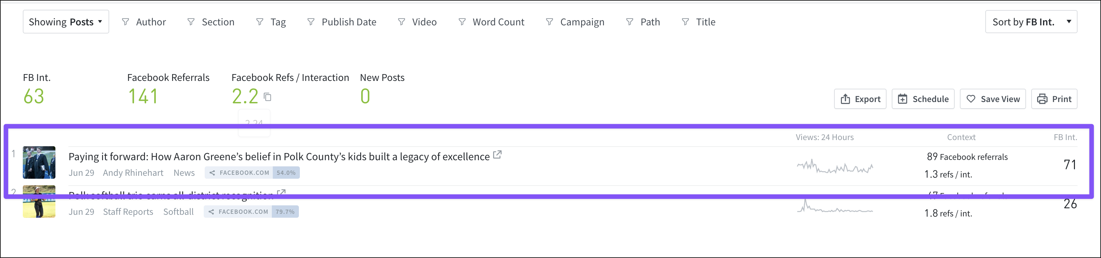
Task: Expand the Sort by FB Int. dropdown
Action: click(x=1031, y=22)
